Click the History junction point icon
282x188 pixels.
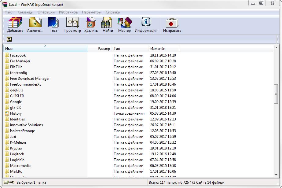coord(7,113)
